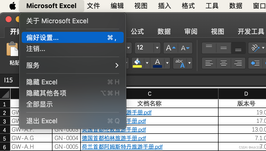This screenshot has width=266, height=151.
Task: Switch to the 视图 ribbon tab
Action: pos(218,32)
